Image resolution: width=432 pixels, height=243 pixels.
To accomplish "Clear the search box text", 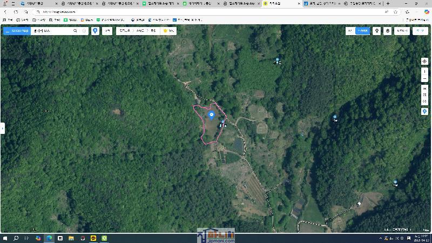I will click(84, 31).
